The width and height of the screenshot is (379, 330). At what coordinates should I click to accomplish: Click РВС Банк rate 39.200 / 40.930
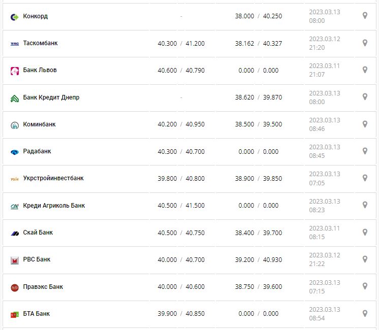pos(259,259)
